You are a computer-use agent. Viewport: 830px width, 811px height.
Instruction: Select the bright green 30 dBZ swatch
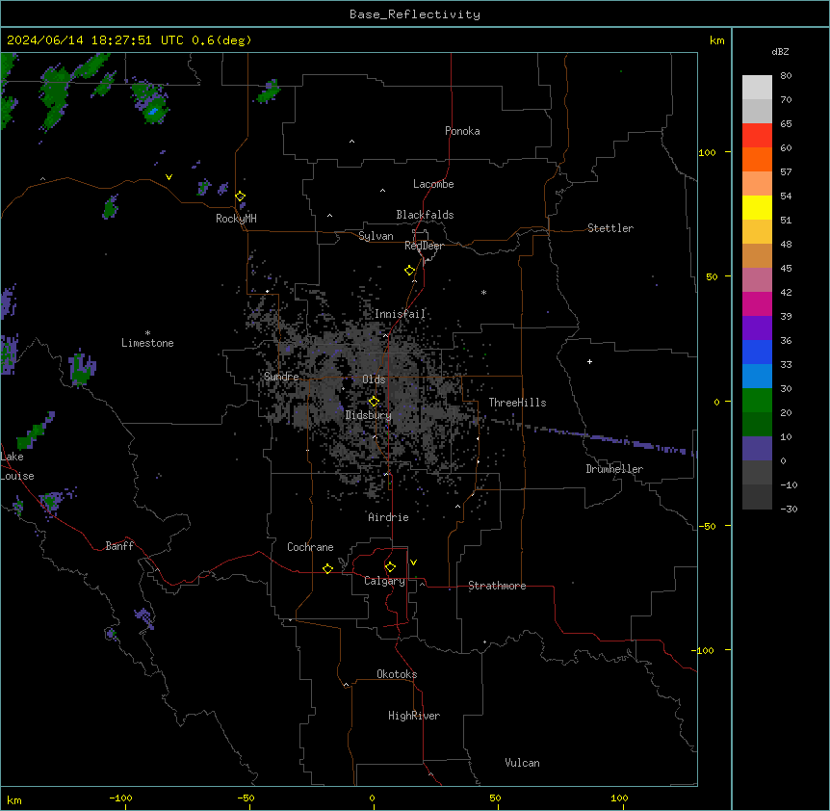coord(757,401)
